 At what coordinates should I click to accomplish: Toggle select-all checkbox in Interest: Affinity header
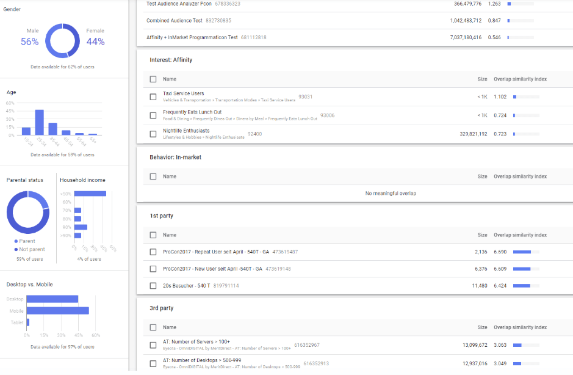pyautogui.click(x=153, y=79)
